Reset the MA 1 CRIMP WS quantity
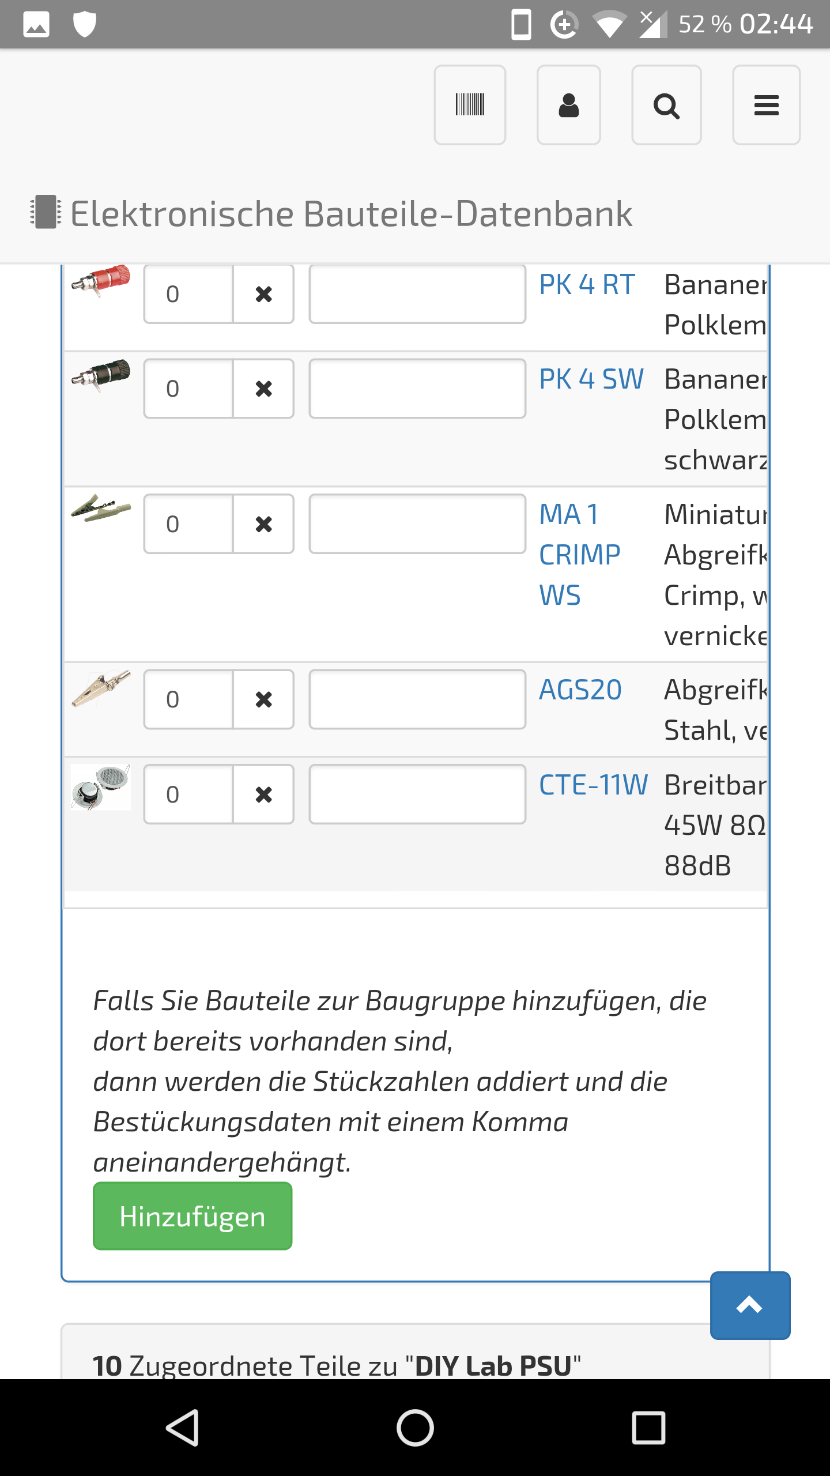This screenshot has width=830, height=1476. (x=263, y=524)
